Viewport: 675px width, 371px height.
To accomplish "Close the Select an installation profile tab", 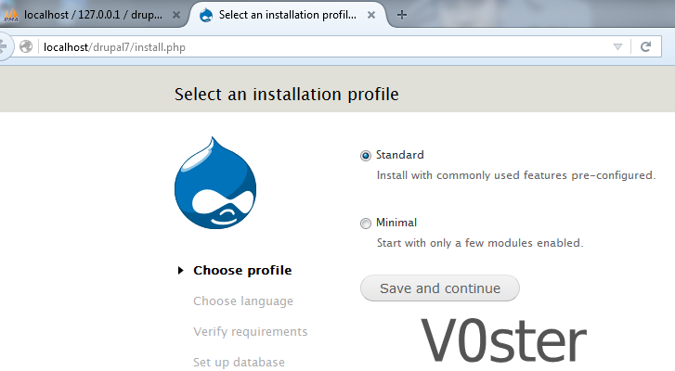I will click(x=371, y=15).
